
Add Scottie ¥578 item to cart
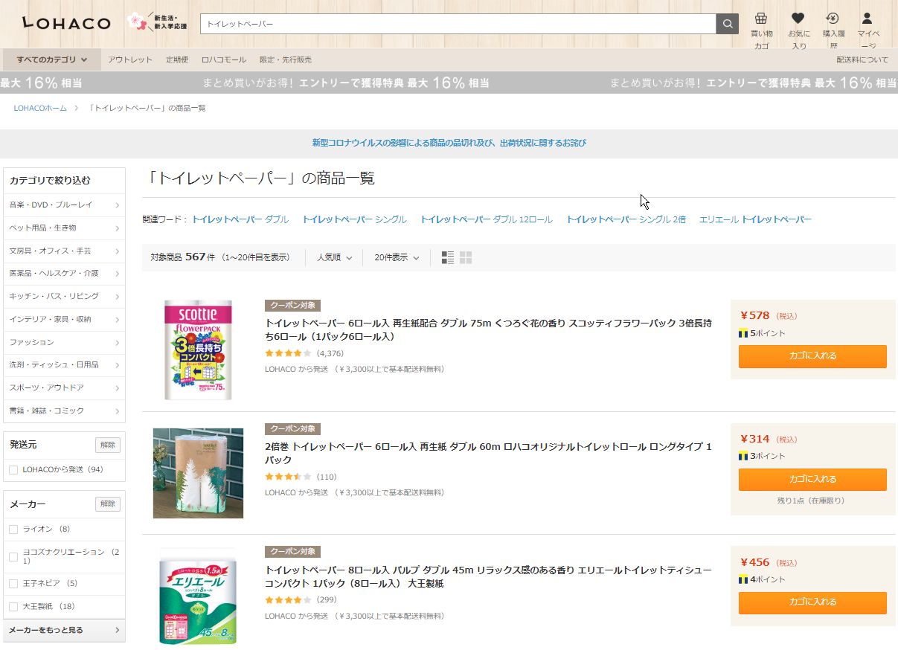pyautogui.click(x=812, y=356)
